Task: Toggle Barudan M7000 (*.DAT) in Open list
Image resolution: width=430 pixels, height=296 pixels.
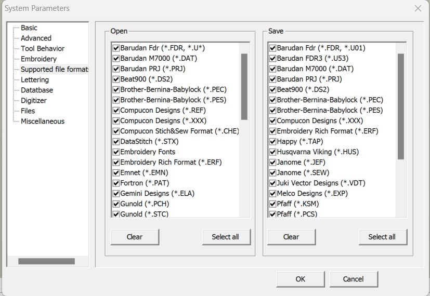Action: tap(116, 59)
